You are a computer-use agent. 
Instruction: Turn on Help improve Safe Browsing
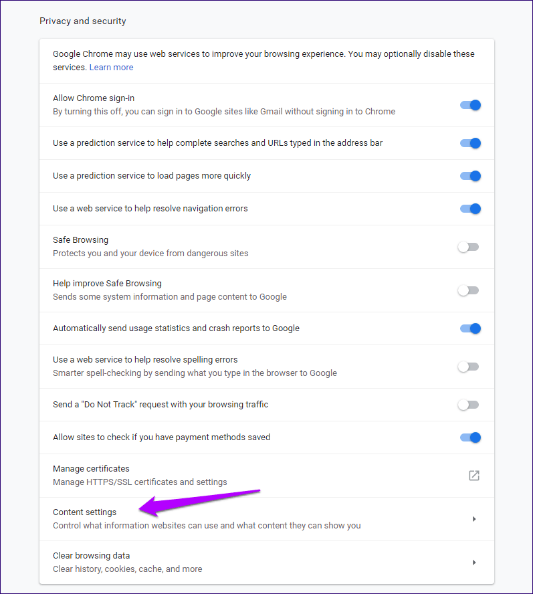pos(469,290)
